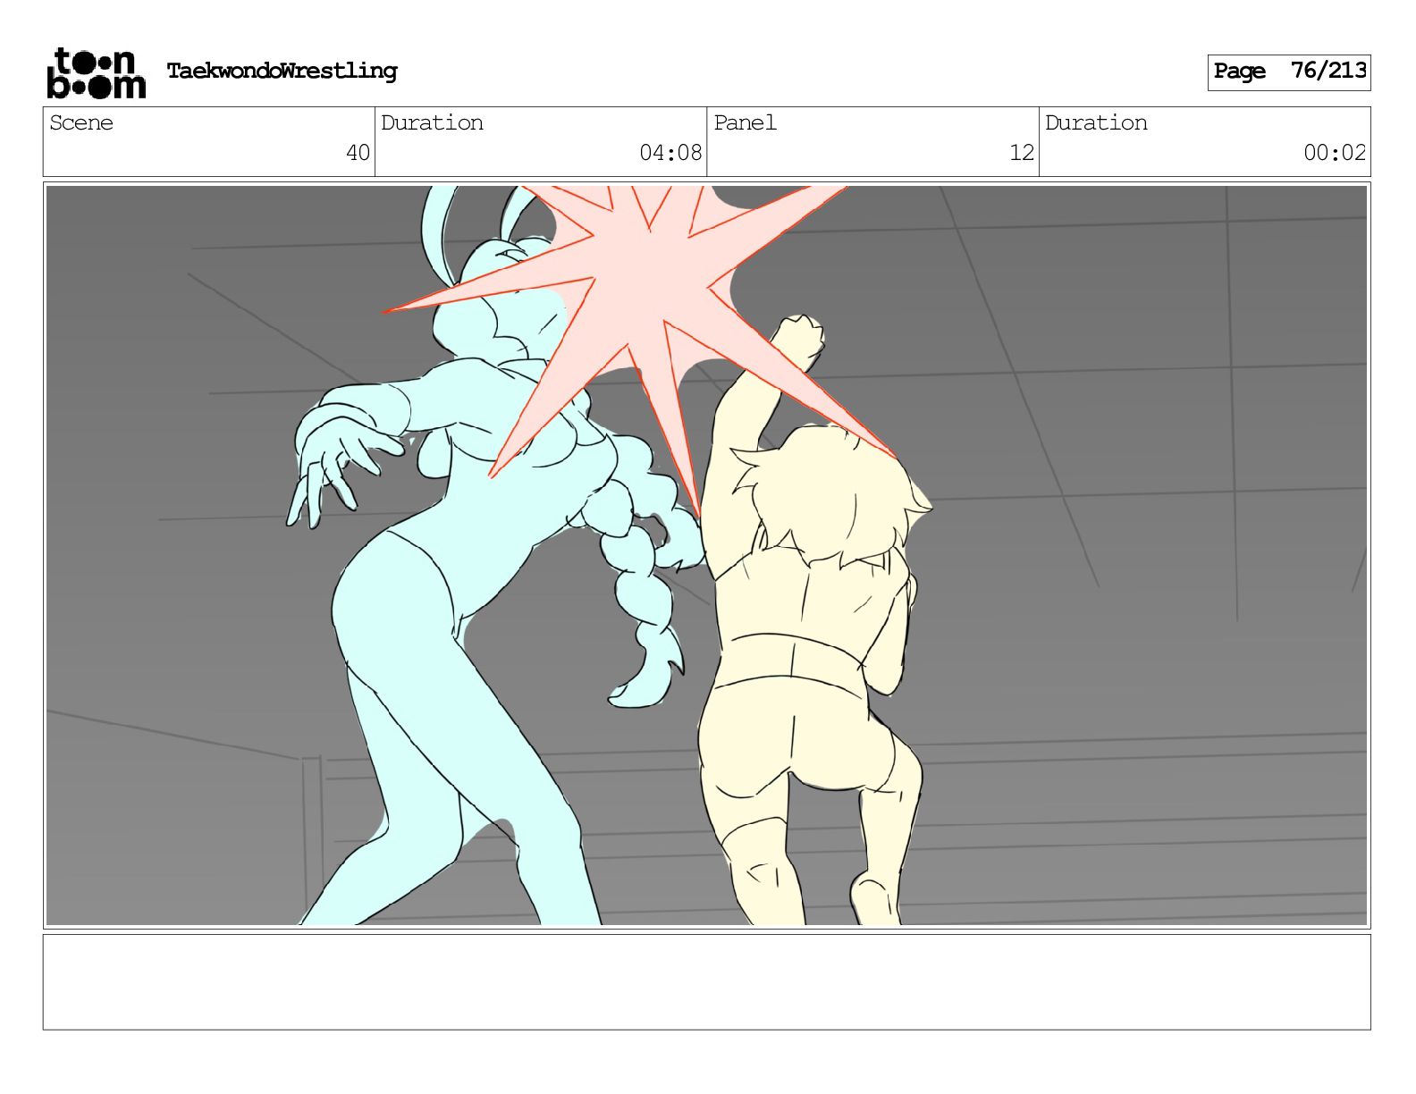Select the TaekwondoWrestling project title

point(282,71)
